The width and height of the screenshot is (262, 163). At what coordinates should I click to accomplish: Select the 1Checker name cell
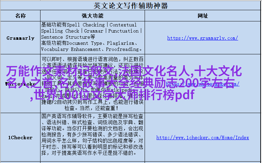tap(20, 137)
